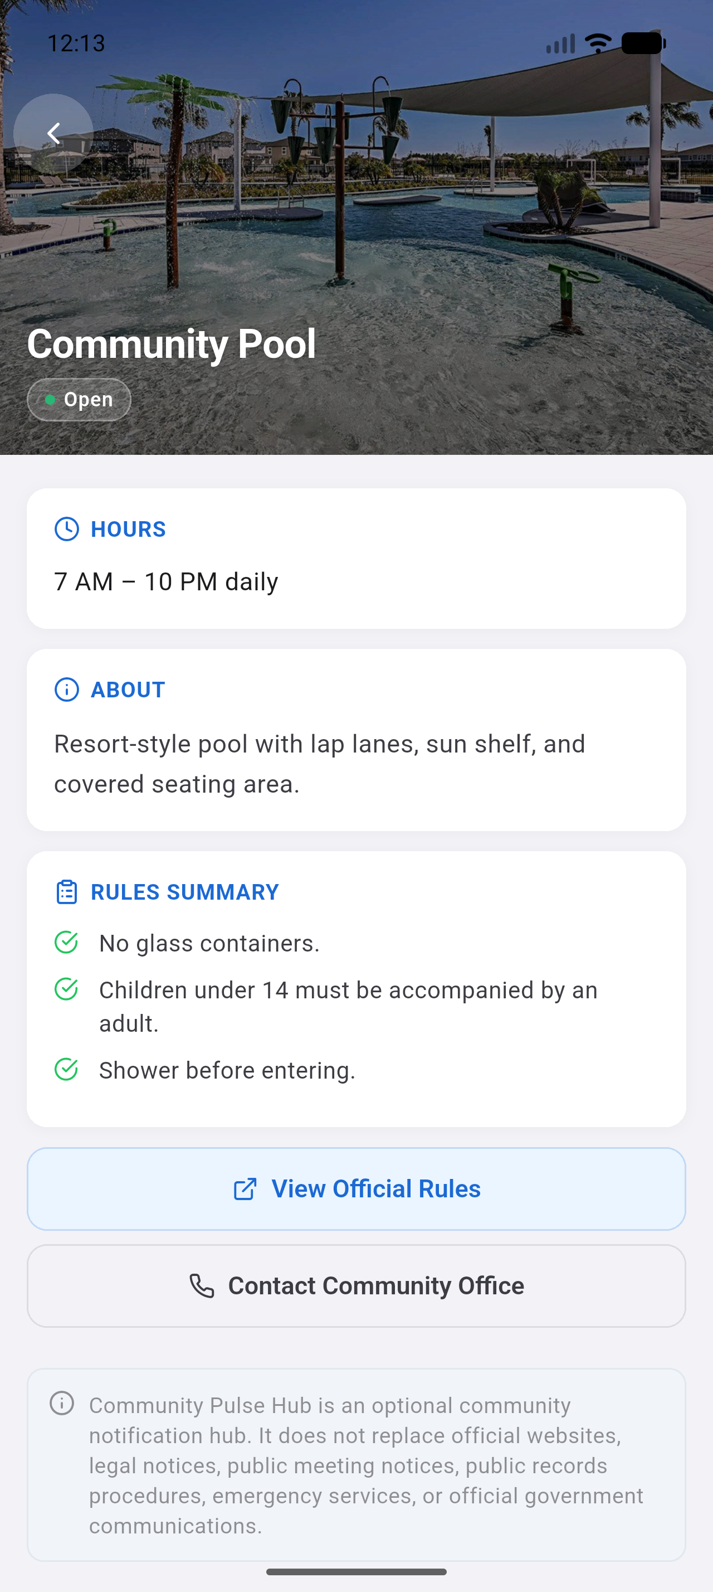The height and width of the screenshot is (1592, 713).
Task: Select the Rules Summary heading
Action: [184, 892]
